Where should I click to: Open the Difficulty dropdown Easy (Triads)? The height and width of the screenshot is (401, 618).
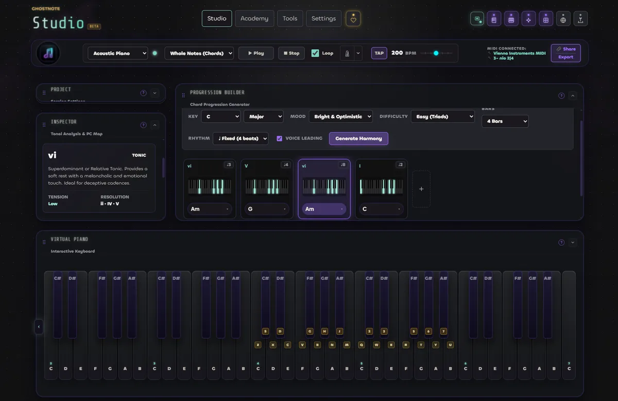coord(442,117)
